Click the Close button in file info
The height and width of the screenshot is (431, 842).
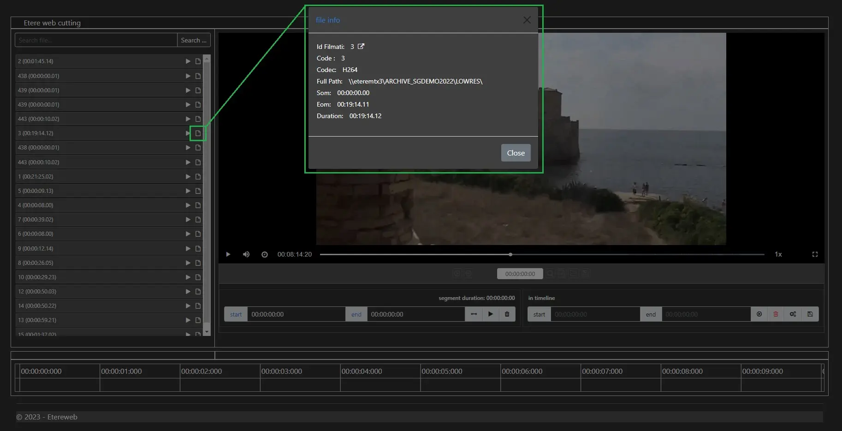516,153
